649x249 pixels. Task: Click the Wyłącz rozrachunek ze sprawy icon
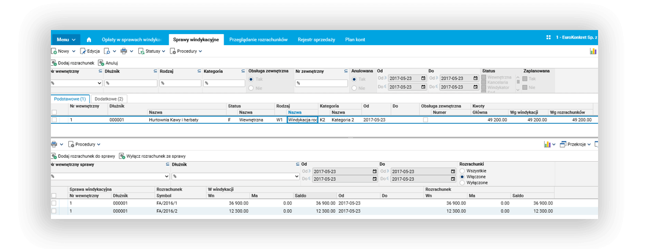122,157
